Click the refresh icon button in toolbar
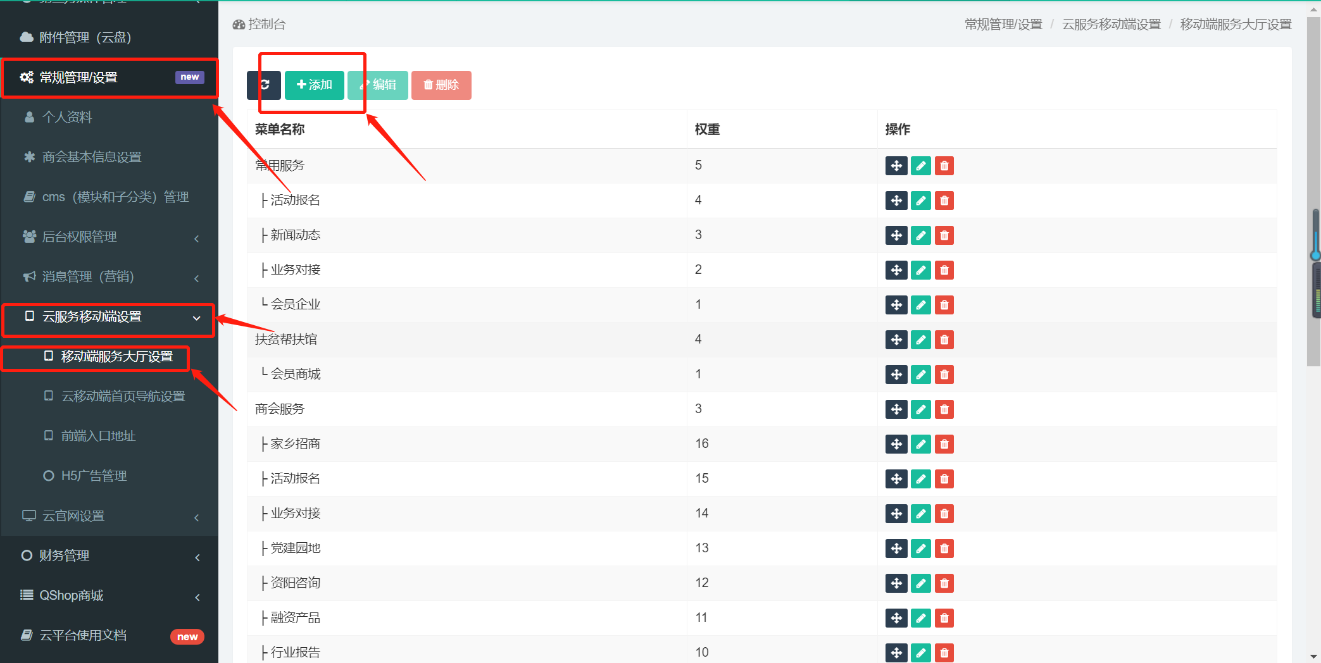1321x663 pixels. [x=264, y=85]
